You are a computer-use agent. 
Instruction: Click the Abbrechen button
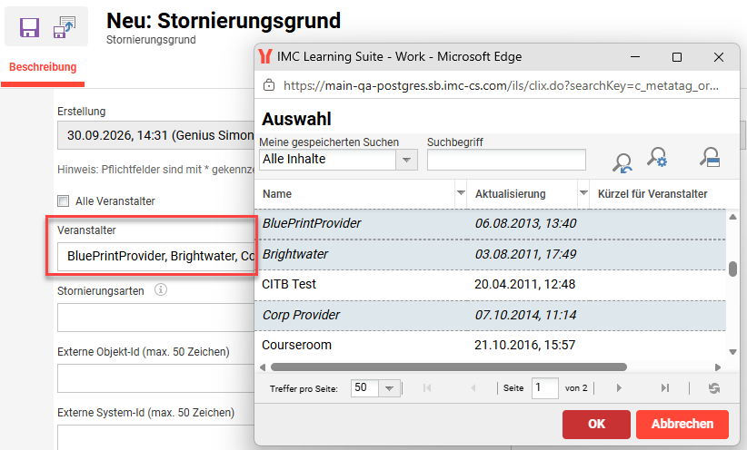coord(682,424)
